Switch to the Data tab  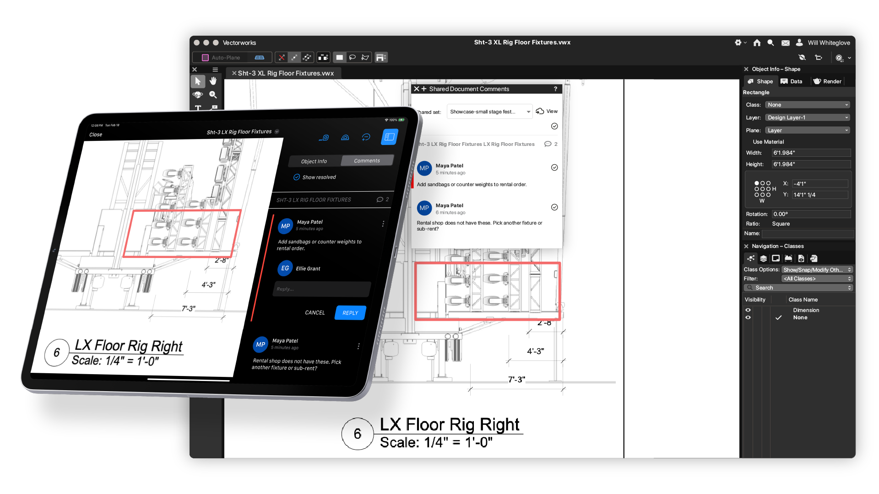[792, 81]
